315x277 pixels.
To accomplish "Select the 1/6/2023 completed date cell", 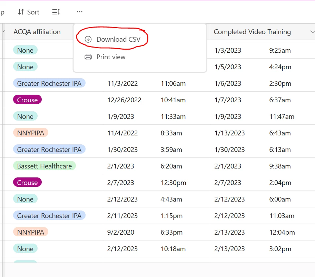I will pyautogui.click(x=228, y=83).
